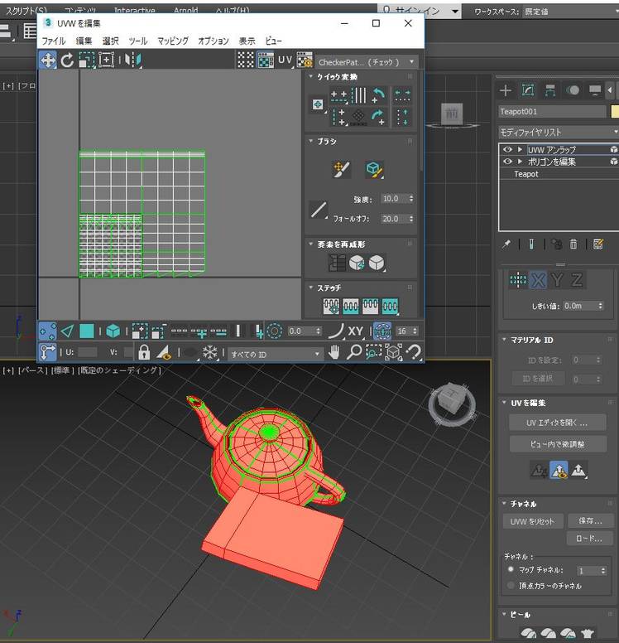Collapse the クイック変換 rollout
Image resolution: width=619 pixels, height=643 pixels.
(x=310, y=76)
